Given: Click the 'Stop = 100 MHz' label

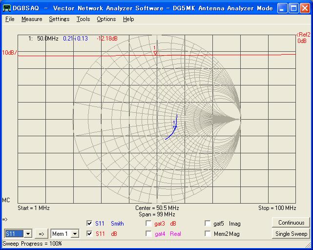Looking at the screenshot, I should tap(277, 208).
